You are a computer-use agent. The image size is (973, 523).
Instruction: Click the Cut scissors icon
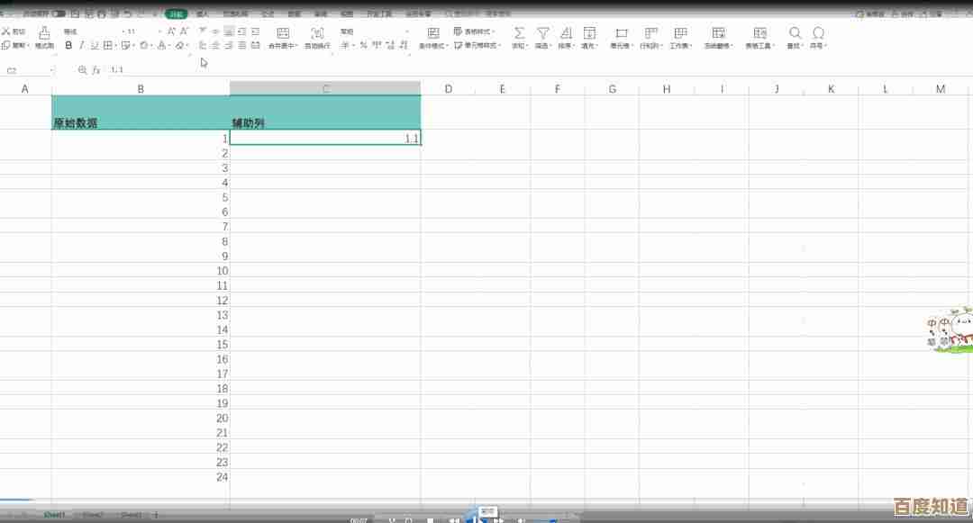(x=7, y=32)
